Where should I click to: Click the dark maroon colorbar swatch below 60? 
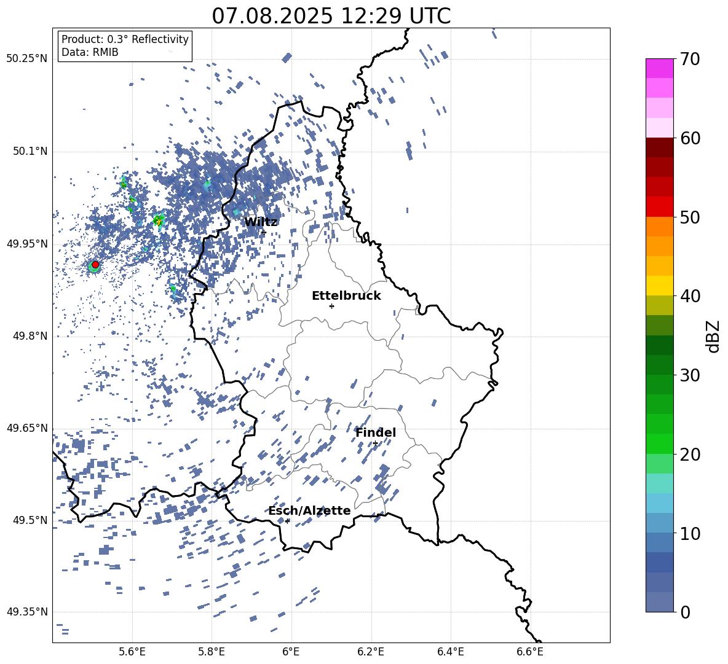[x=660, y=147]
